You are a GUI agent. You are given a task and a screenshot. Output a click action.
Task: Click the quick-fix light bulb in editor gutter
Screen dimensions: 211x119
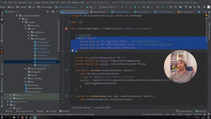tap(73, 51)
